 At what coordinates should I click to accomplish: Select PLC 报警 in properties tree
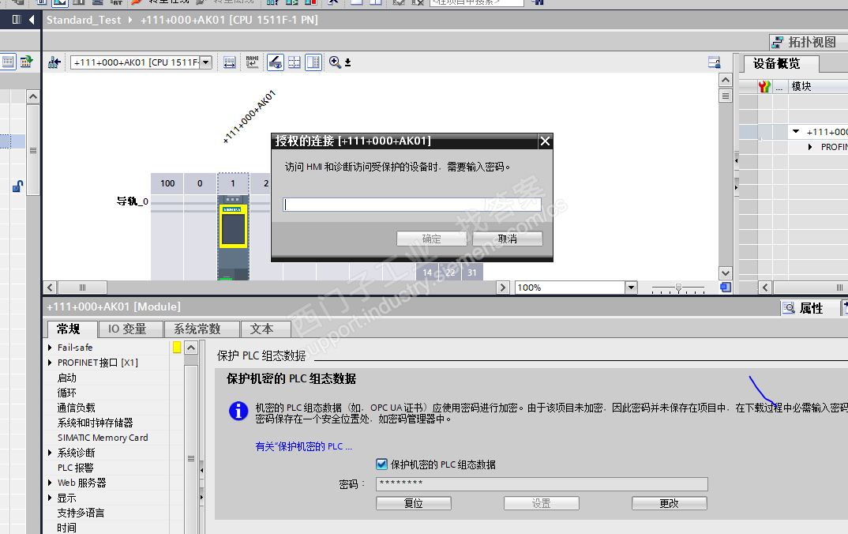point(76,468)
